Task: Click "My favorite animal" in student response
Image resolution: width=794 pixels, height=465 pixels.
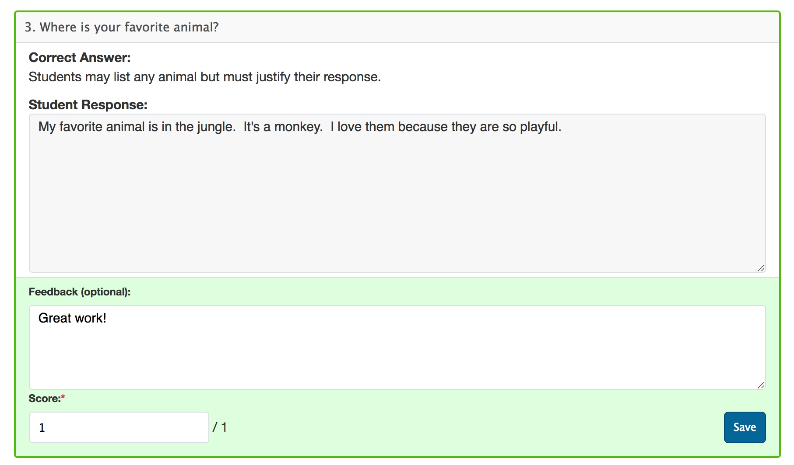Action: pyautogui.click(x=91, y=127)
